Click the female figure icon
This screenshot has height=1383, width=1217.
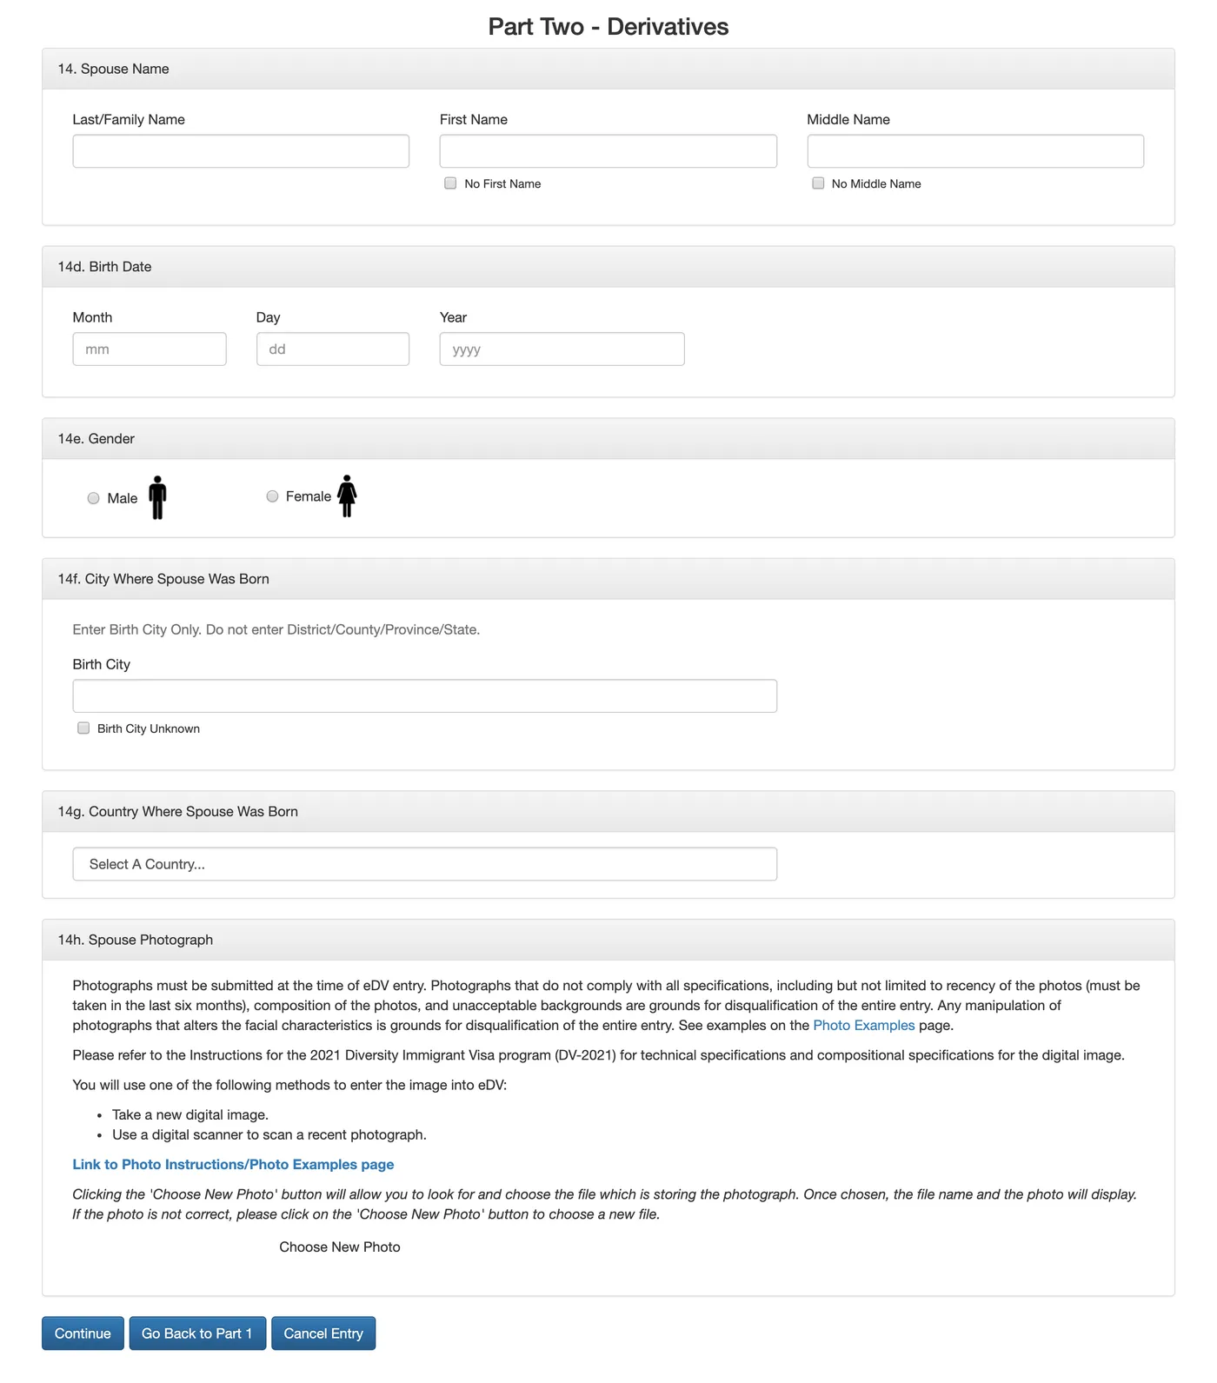click(x=347, y=496)
